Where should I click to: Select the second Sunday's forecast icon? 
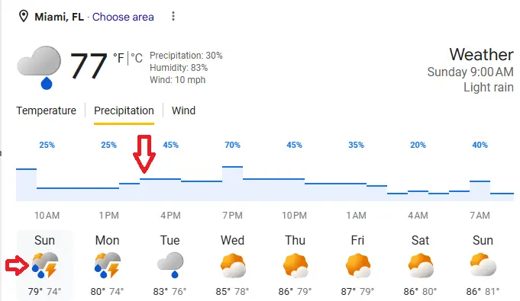coord(483,264)
